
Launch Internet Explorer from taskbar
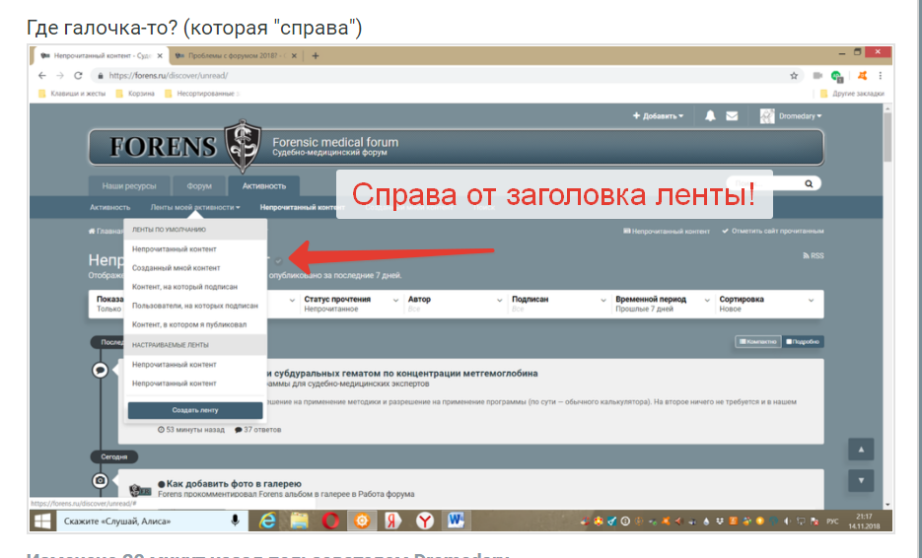pyautogui.click(x=267, y=521)
